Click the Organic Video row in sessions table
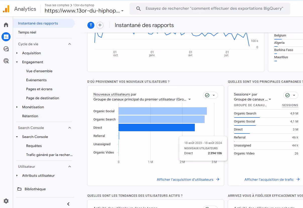Viewport: 303px width, 208px height. [266, 153]
